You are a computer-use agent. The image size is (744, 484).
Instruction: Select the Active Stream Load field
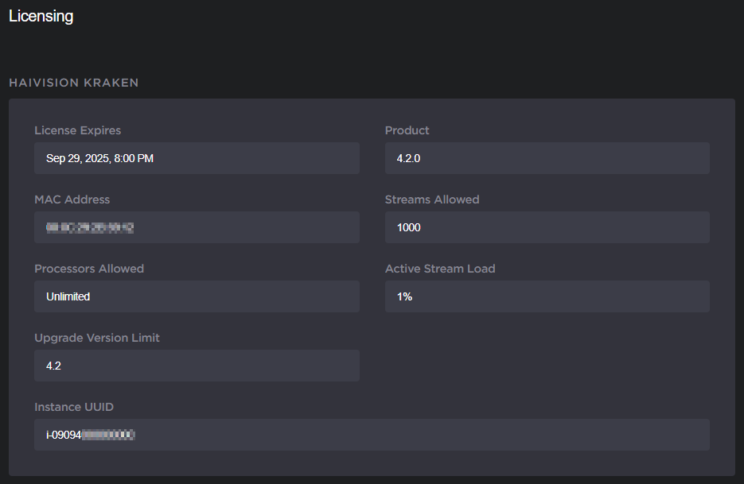coord(547,296)
